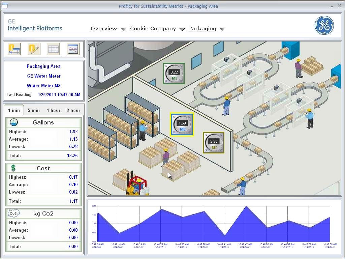Screen dimensions: 345x259
Task: Click the Gallons water drop icon
Action: point(14,122)
